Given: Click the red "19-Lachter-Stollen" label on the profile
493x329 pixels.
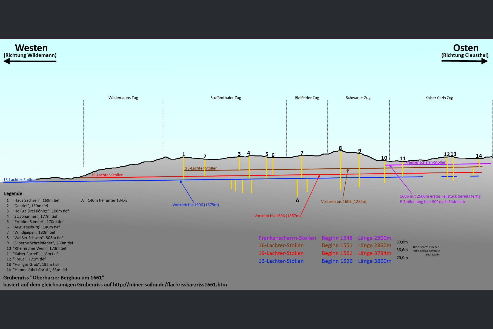Looking at the screenshot, I should (x=107, y=175).
